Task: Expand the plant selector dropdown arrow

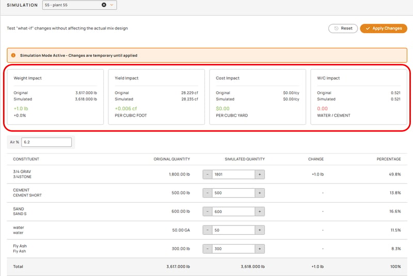Action: tap(112, 5)
